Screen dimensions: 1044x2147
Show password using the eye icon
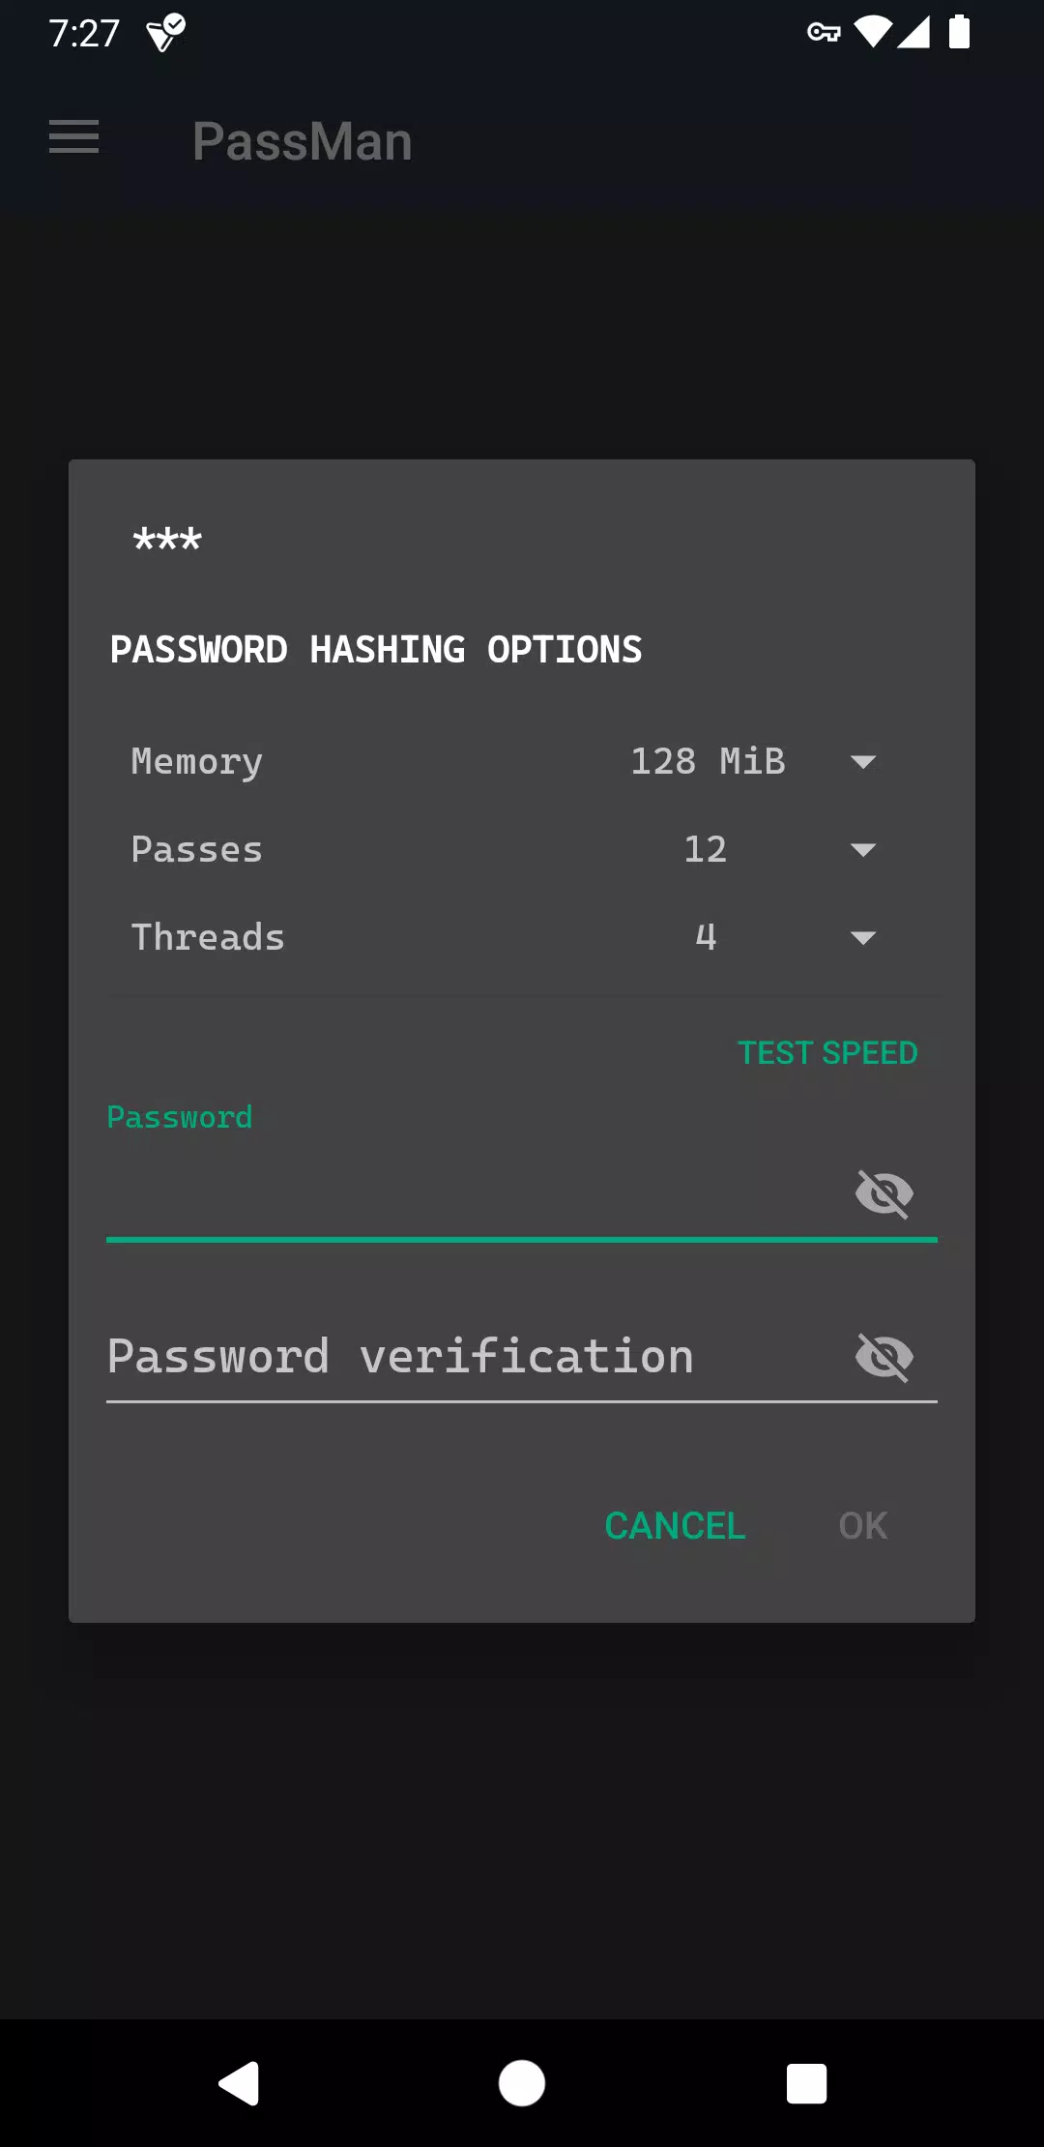[x=884, y=1193]
